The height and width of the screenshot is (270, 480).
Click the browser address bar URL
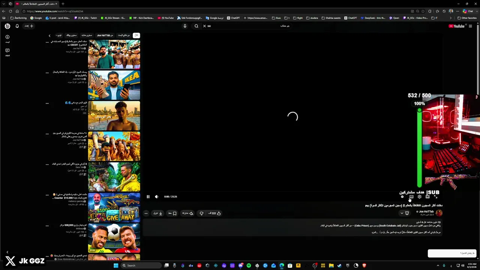pos(55,11)
